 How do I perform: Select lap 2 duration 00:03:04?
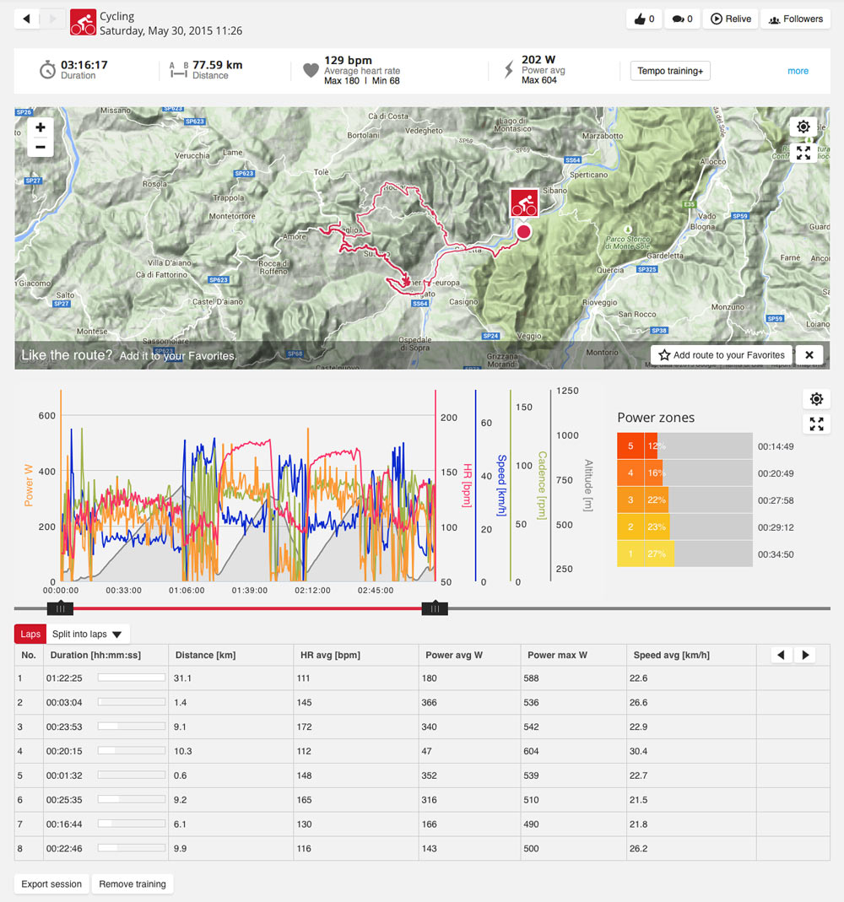point(64,702)
